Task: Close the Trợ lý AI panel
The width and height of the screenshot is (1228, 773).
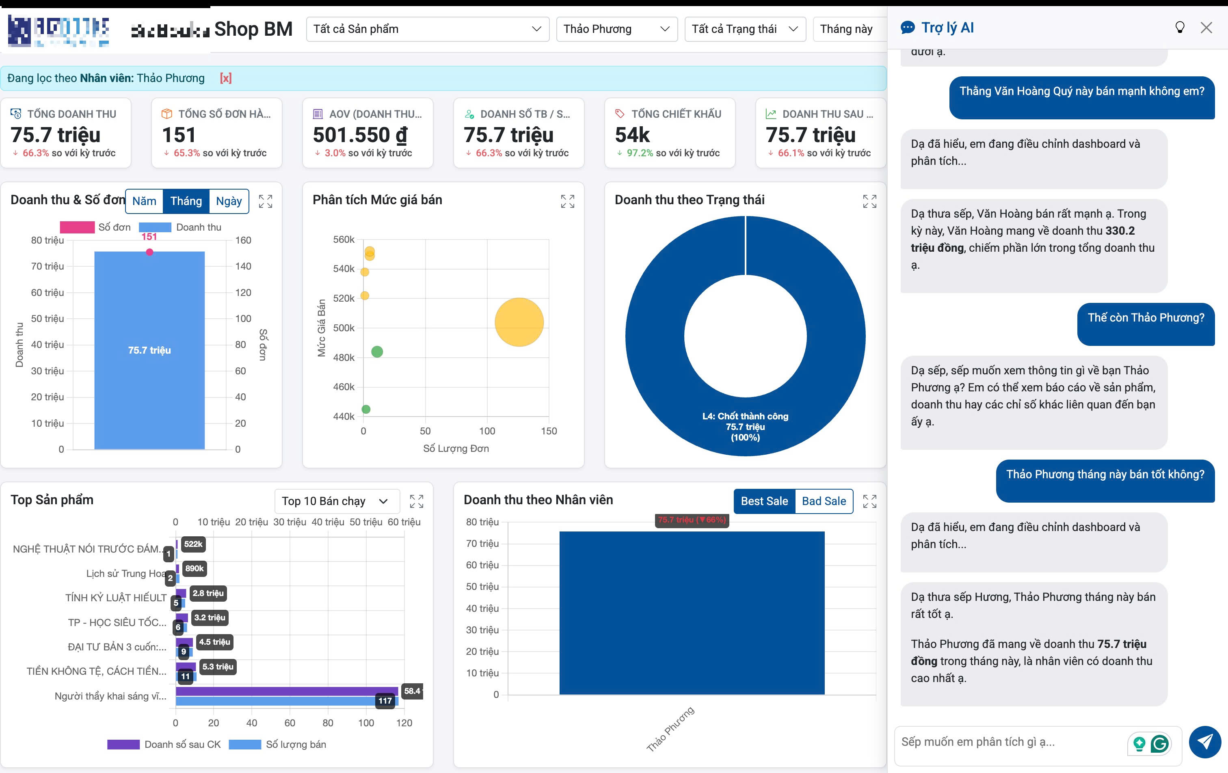Action: click(1206, 28)
